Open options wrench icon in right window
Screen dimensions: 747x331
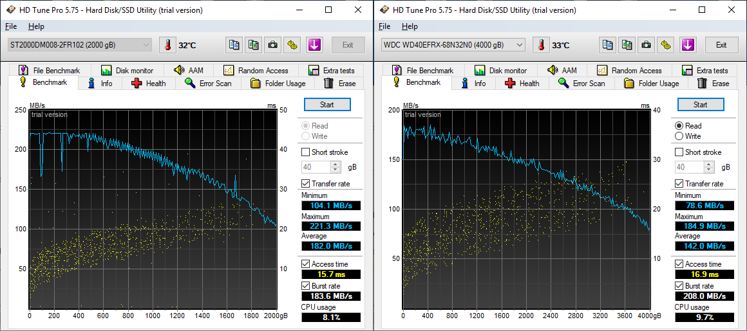[665, 45]
